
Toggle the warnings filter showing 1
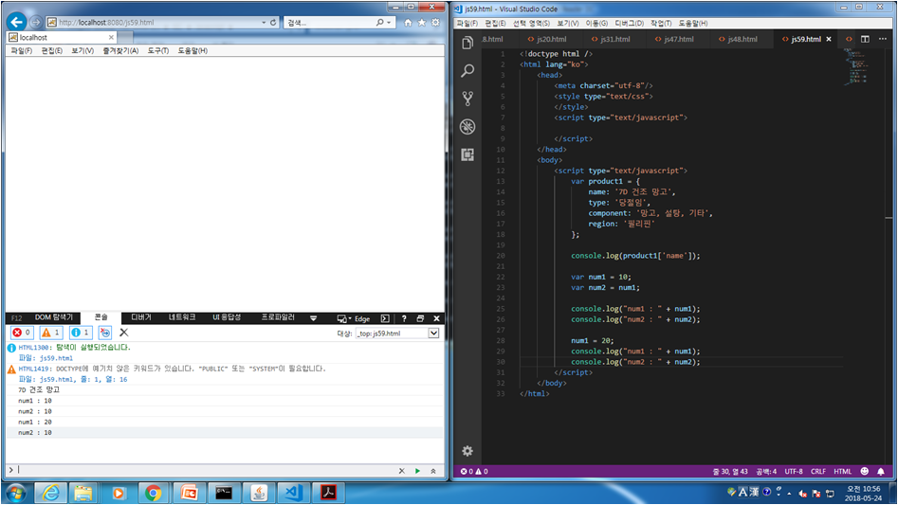pos(51,333)
